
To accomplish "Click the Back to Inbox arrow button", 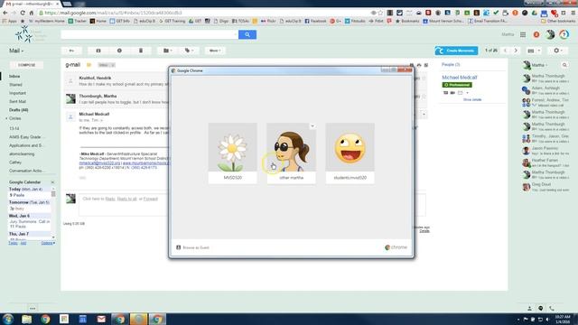I will [x=71, y=51].
